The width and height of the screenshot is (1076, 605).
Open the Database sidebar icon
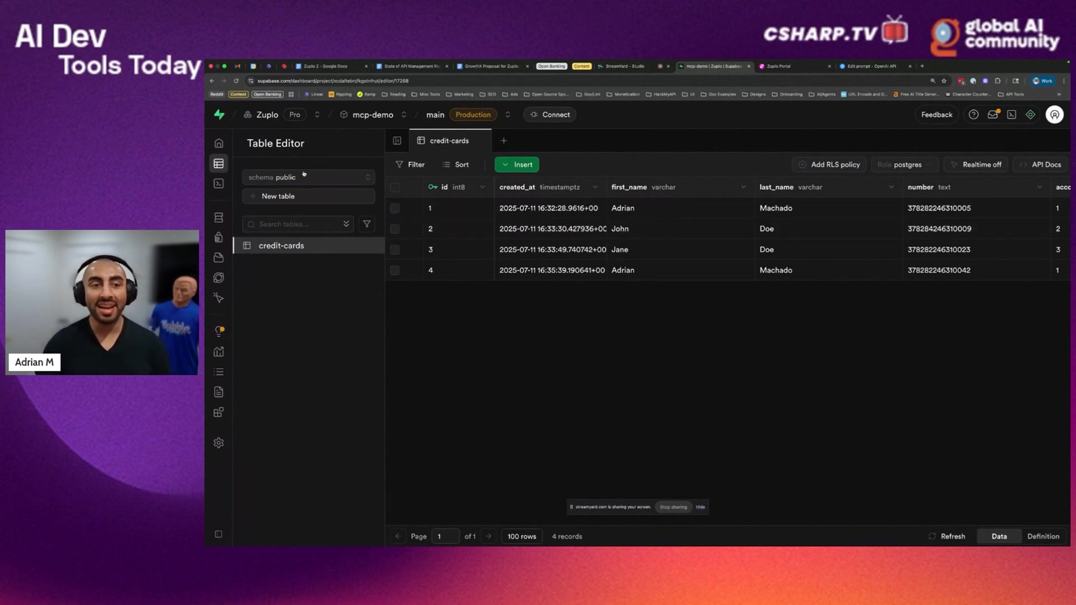pos(219,217)
